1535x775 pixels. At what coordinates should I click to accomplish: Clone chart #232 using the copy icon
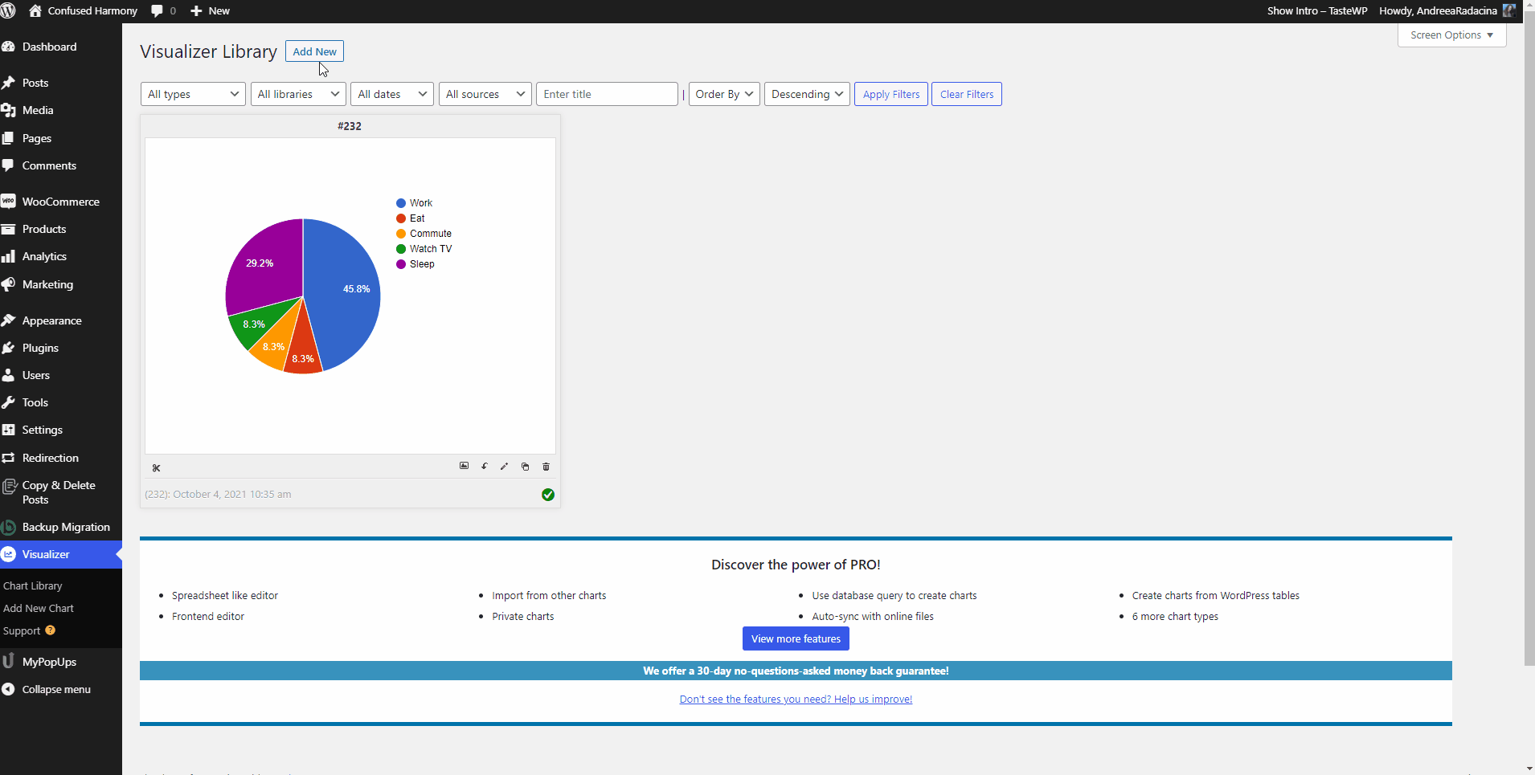(x=526, y=467)
